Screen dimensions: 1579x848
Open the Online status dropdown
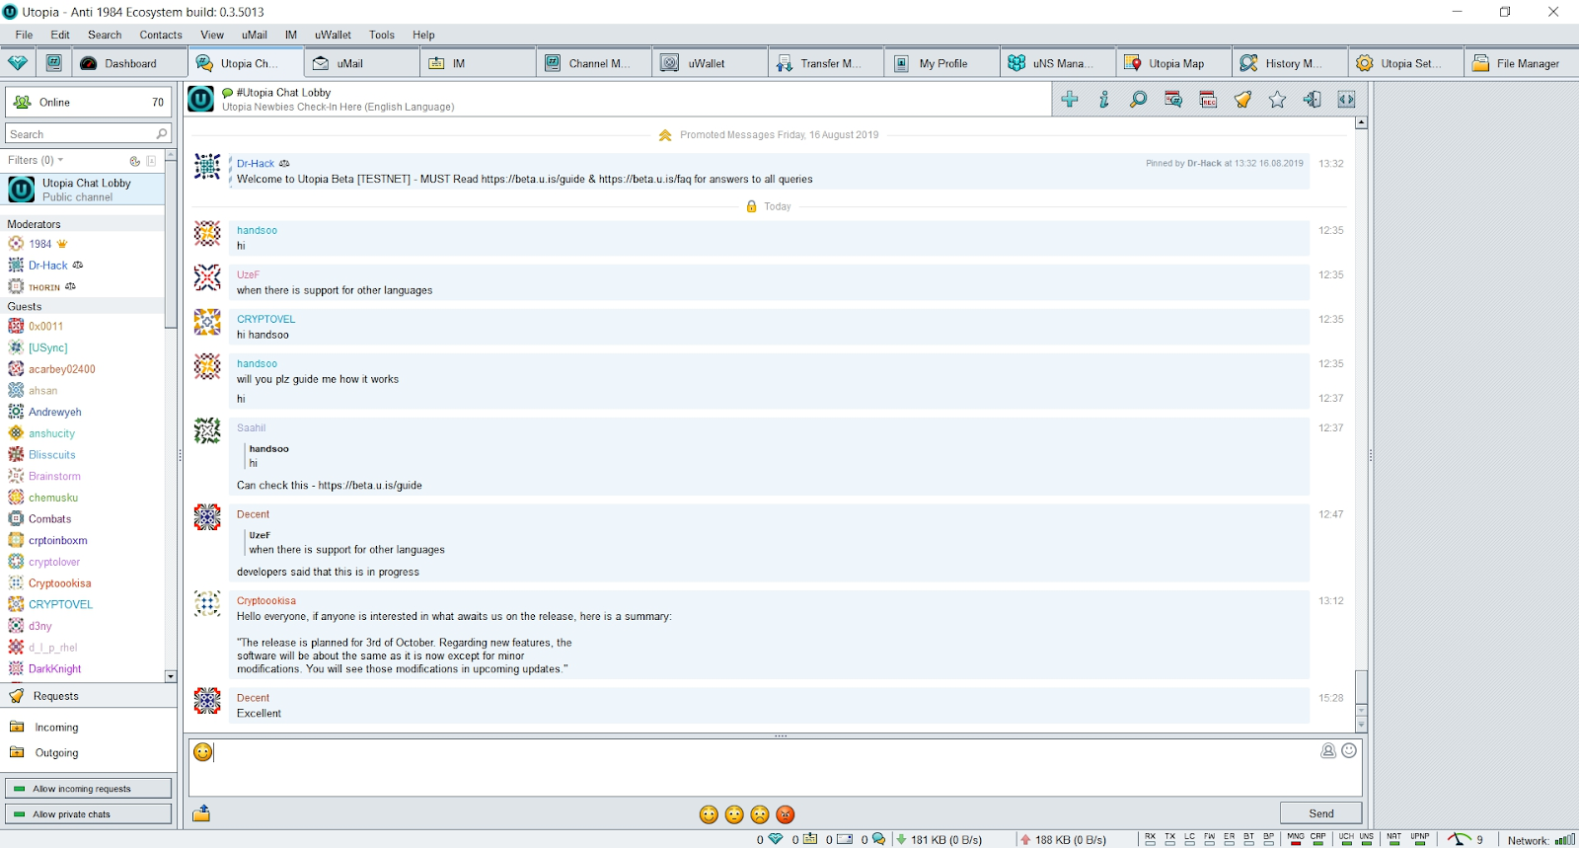pyautogui.click(x=89, y=102)
